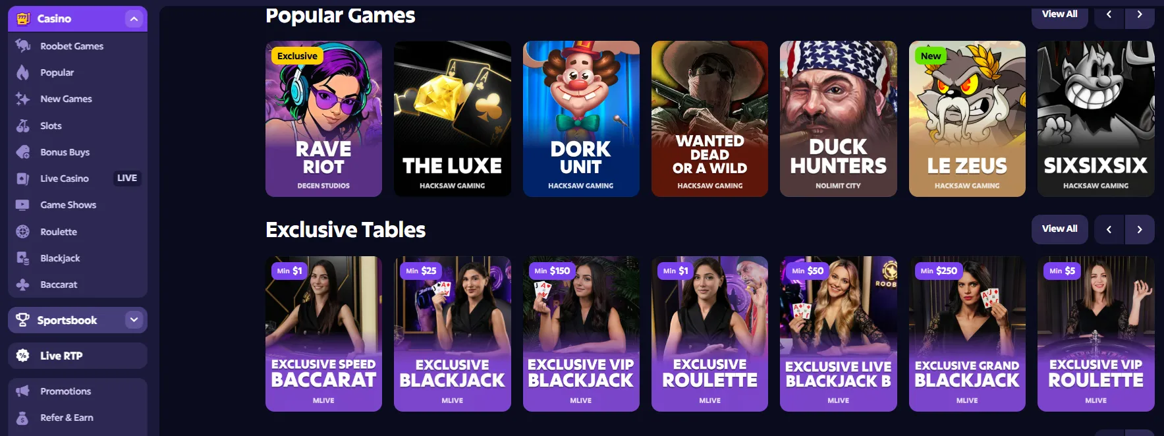1164x436 pixels.
Task: Show previous Exclusive Tables games
Action: pos(1109,229)
